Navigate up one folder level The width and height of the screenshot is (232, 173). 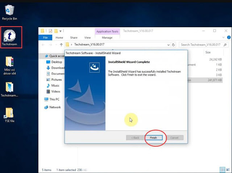pyautogui.click(x=61, y=45)
